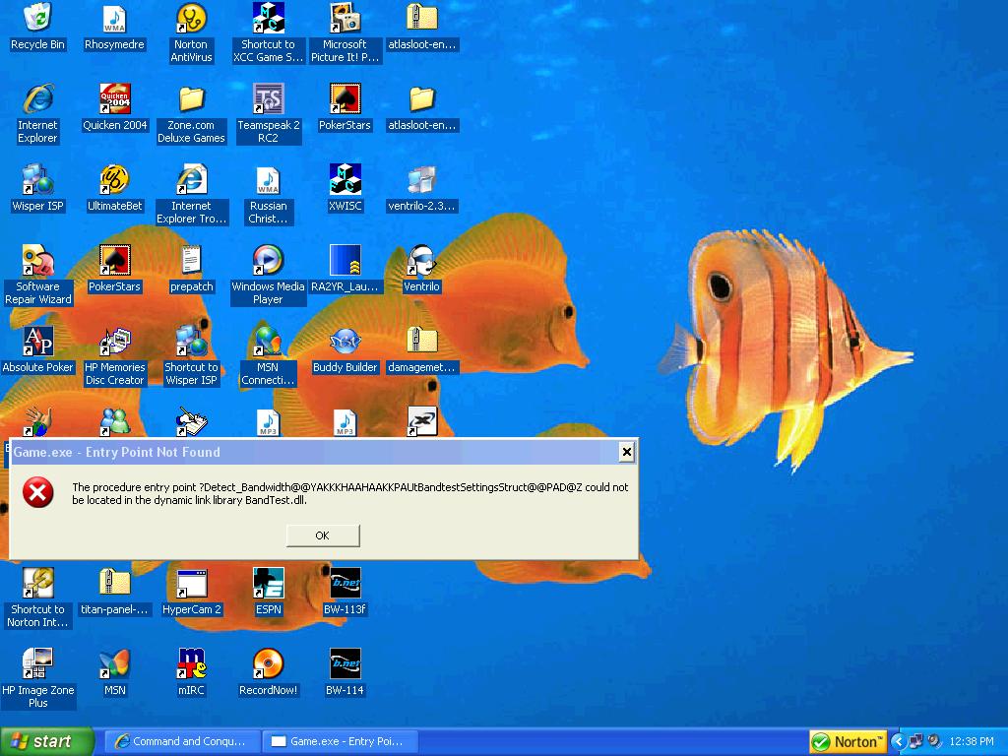Select the Buddy Builder desktop icon
This screenshot has width=1008, height=756.
[345, 342]
